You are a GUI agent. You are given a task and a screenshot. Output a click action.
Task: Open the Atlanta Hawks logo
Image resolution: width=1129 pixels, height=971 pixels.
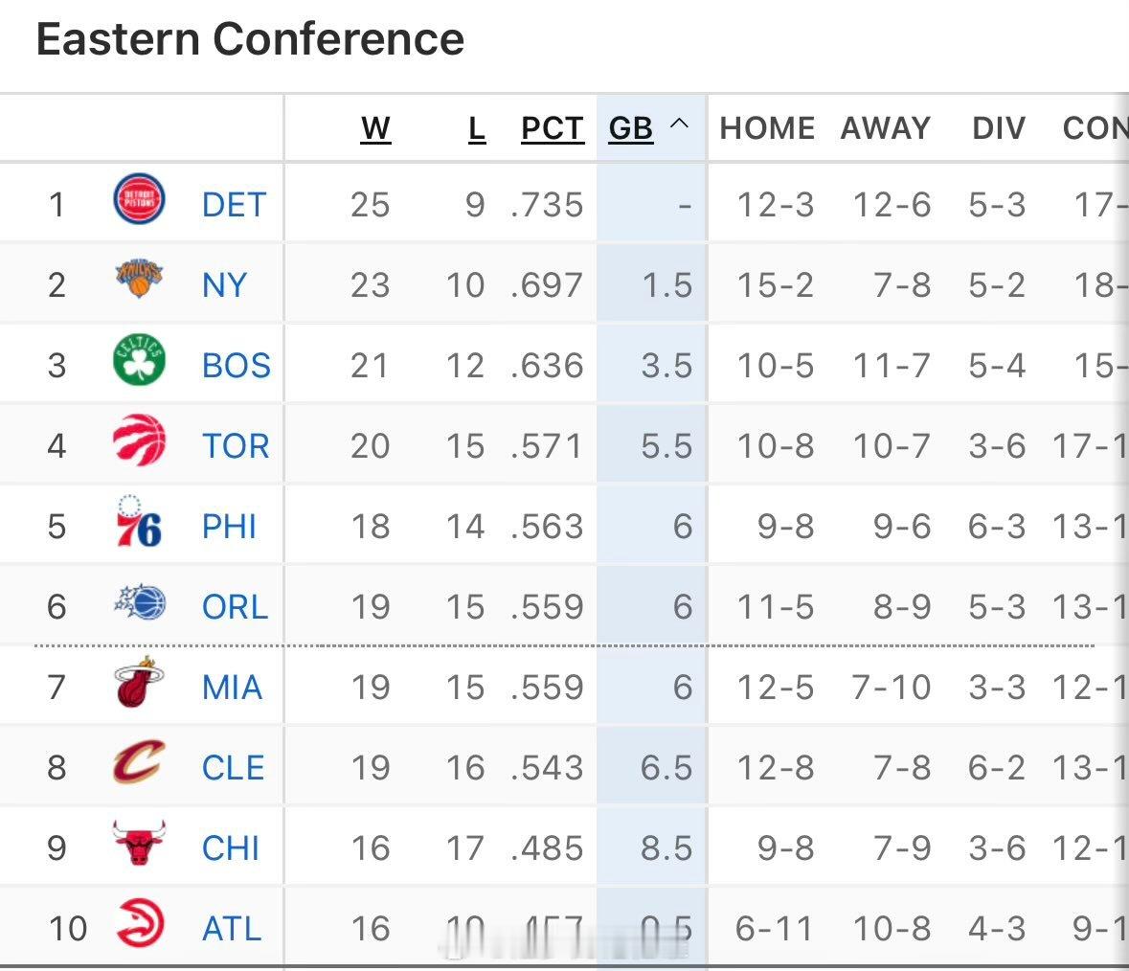pos(140,926)
